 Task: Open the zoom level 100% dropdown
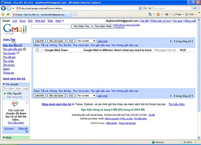[x=195, y=142]
